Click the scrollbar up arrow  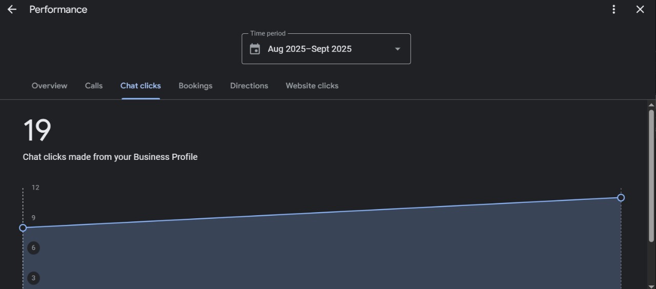(651, 105)
